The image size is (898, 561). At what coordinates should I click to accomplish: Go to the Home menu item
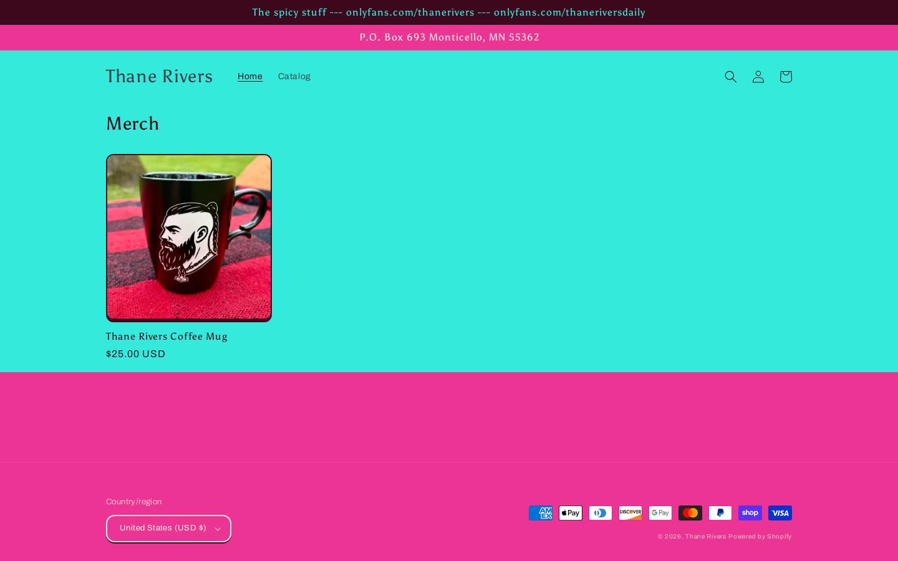250,77
